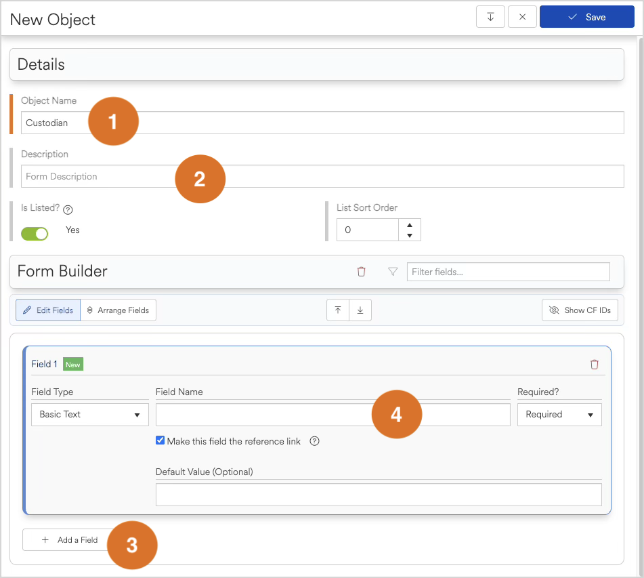Screen dimensions: 644x578
Task: Increase the List Sort Order value
Action: pos(410,224)
